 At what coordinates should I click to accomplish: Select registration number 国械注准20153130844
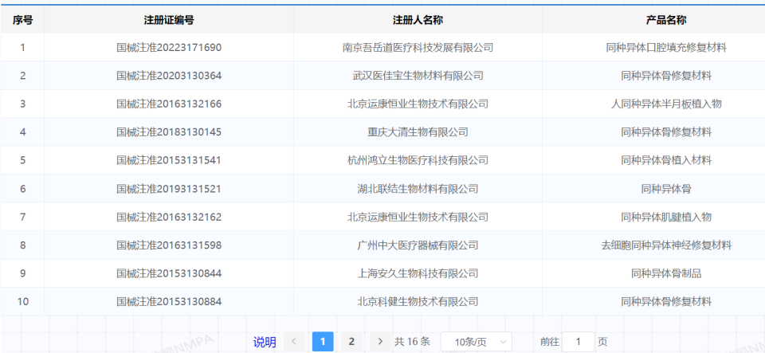[x=169, y=273]
